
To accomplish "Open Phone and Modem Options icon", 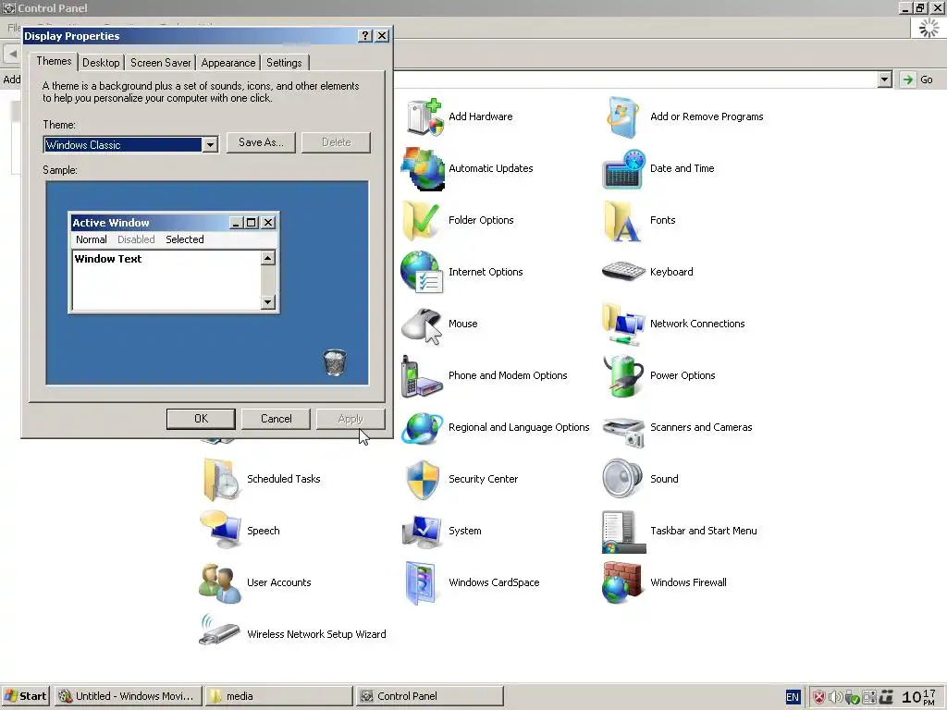I will coord(421,376).
